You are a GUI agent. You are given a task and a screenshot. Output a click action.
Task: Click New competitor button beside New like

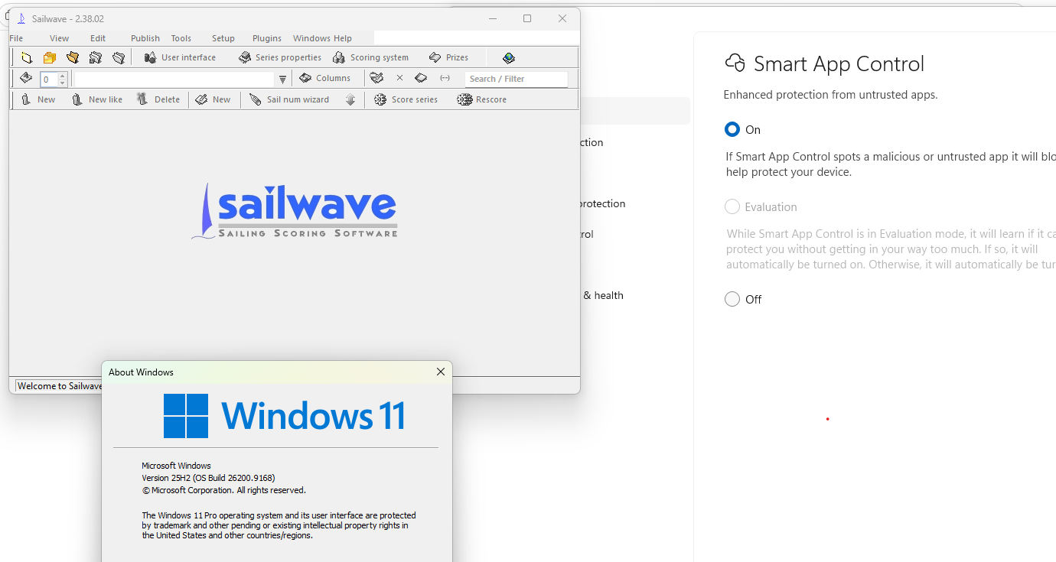point(37,99)
